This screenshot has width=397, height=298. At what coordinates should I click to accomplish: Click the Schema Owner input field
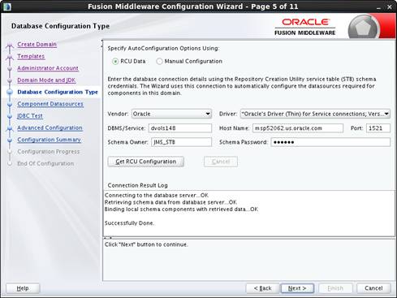point(181,142)
